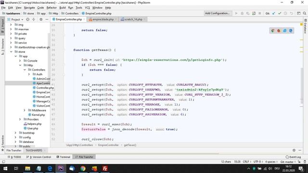Hide the Project panel with minus icon
Viewport: 308px width, 173px height.
click(47, 19)
